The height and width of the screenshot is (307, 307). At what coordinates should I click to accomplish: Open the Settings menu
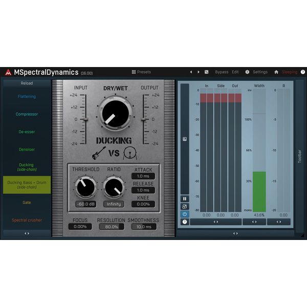[260, 72]
